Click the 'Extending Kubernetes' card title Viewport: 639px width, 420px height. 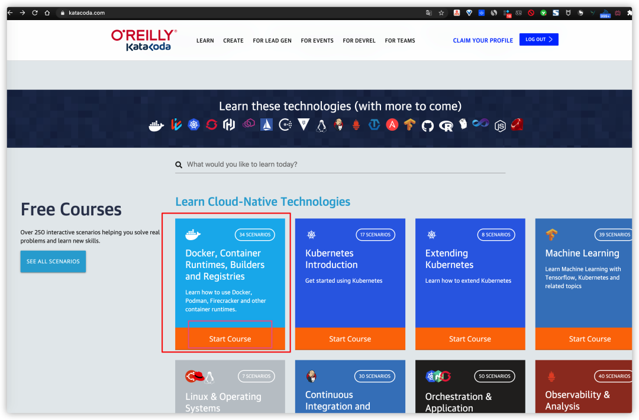(x=450, y=259)
